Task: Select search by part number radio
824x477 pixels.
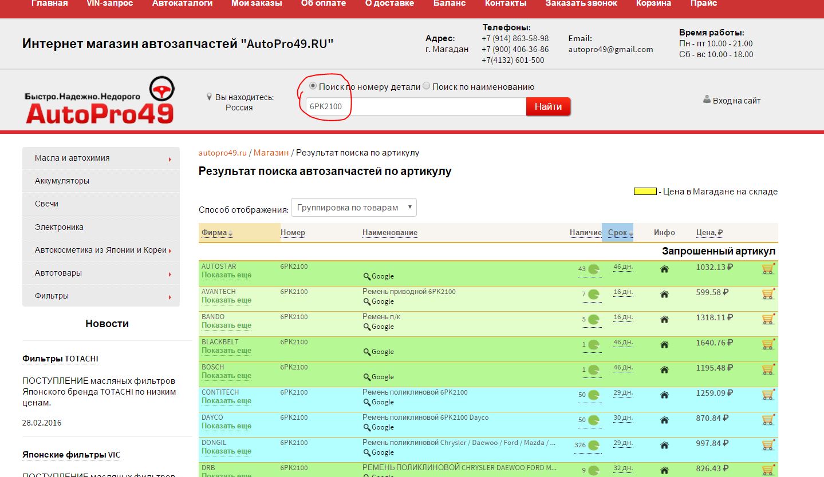Action: point(313,86)
